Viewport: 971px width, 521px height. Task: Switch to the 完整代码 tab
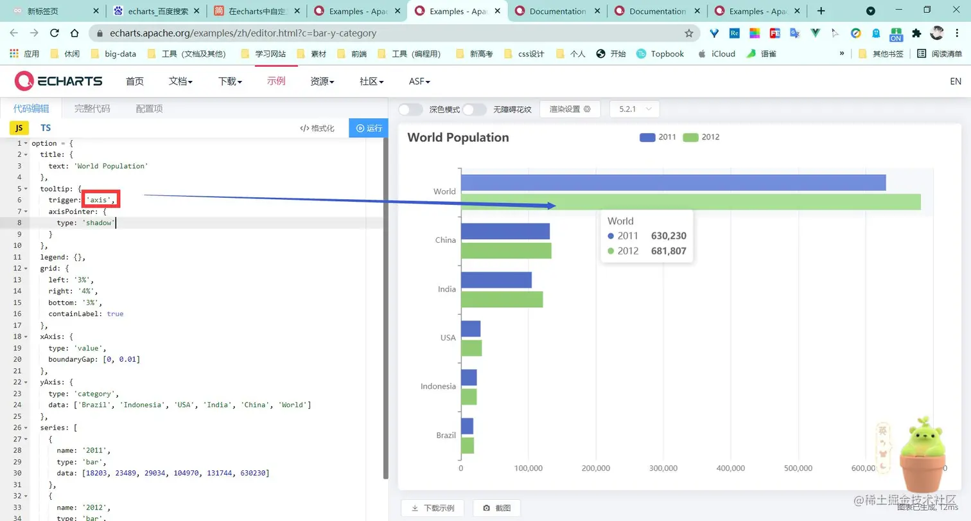(92, 109)
